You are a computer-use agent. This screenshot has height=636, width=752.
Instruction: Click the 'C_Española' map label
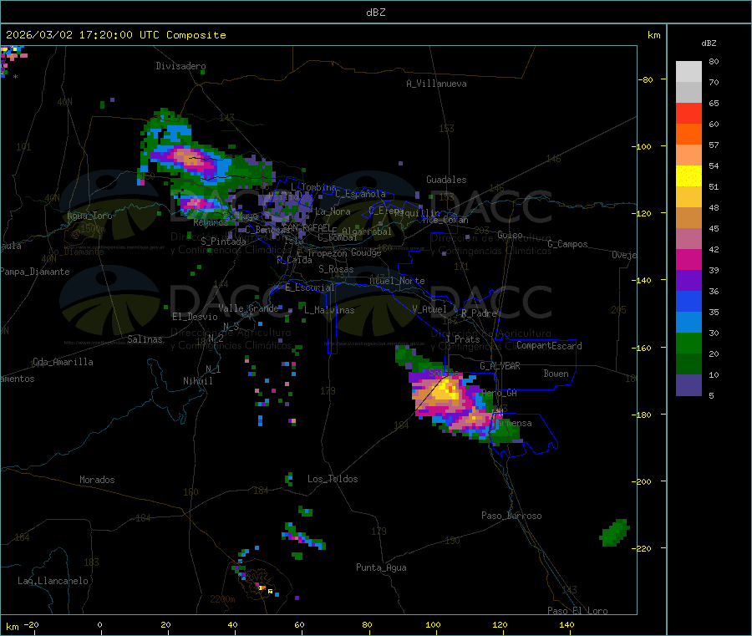(x=360, y=194)
